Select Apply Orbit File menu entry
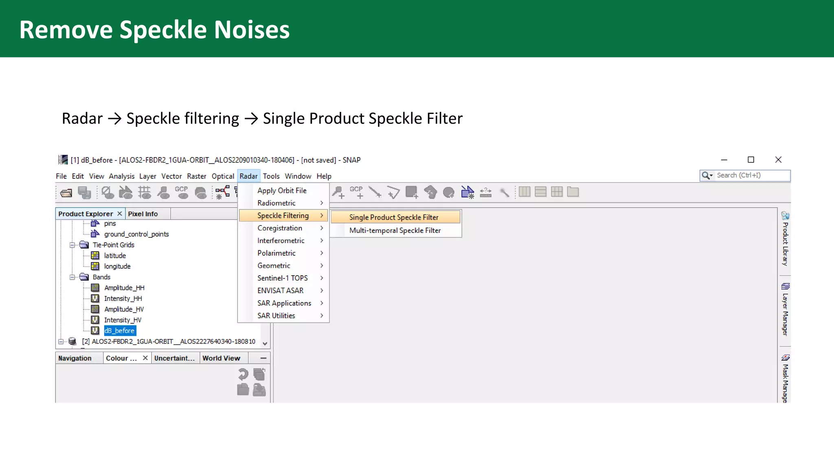 pos(283,191)
